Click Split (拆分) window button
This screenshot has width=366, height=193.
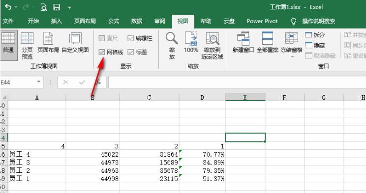pos(315,35)
